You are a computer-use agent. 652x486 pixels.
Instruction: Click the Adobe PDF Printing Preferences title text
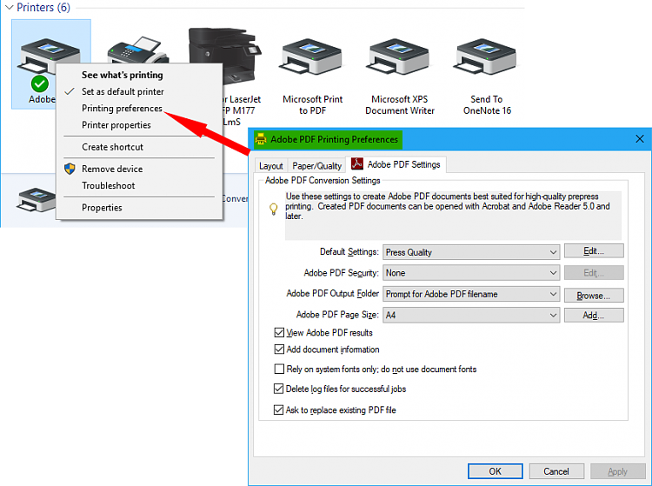(x=335, y=139)
